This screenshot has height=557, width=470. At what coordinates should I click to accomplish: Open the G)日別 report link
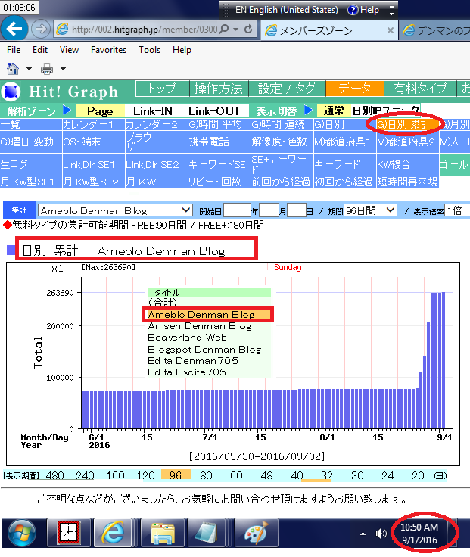(x=344, y=124)
